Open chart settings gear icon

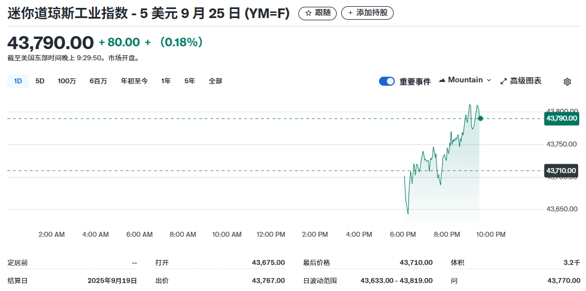point(567,82)
